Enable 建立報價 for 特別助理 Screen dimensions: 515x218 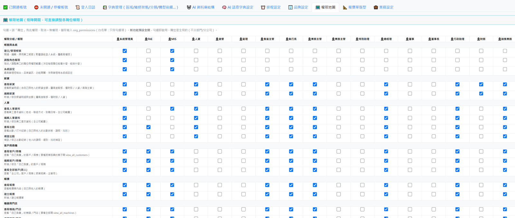coord(362,194)
